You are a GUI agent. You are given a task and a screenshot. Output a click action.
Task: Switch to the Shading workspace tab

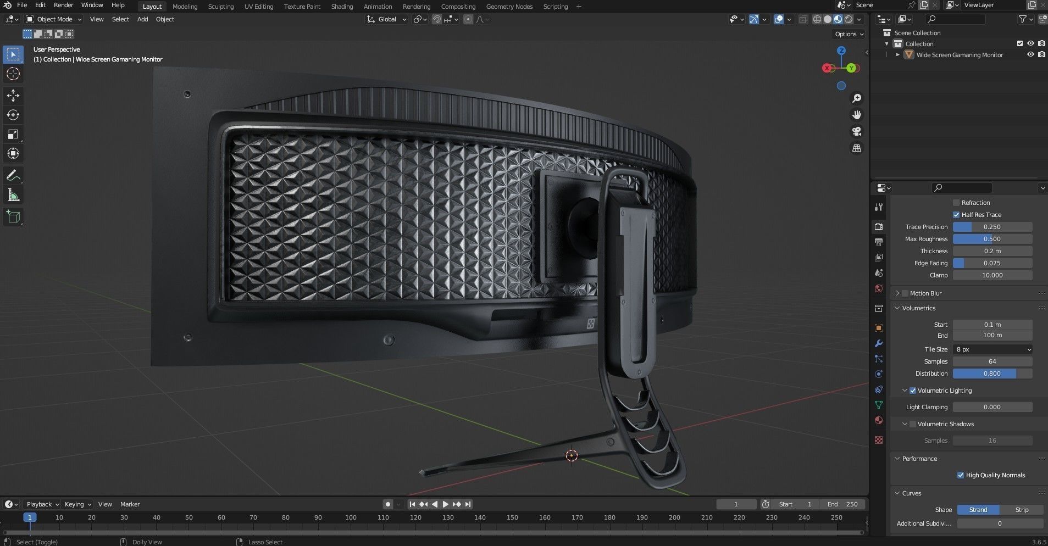342,7
